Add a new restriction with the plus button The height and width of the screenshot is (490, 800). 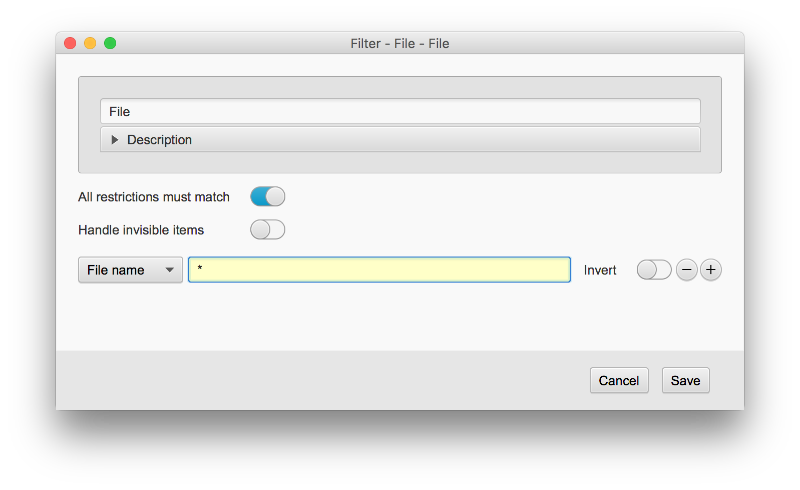point(710,270)
